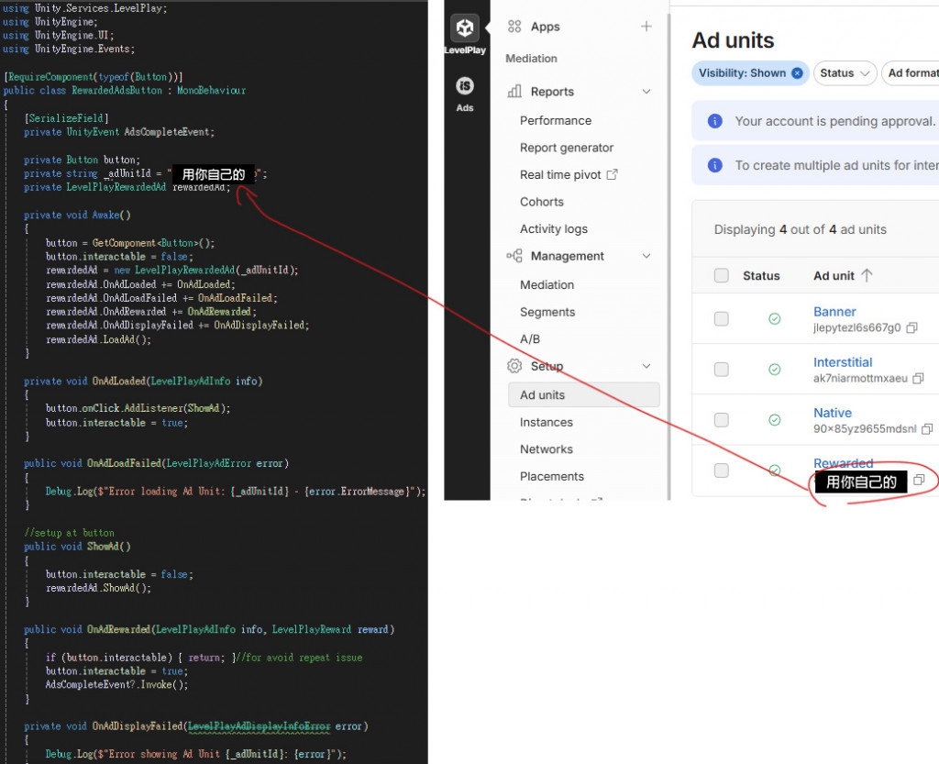This screenshot has height=764, width=939.
Task: Click the Management nodes icon
Action: point(514,256)
